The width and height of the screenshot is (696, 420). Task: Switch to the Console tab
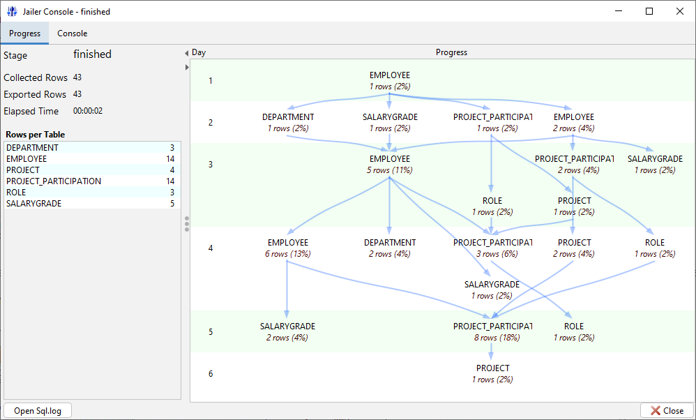[72, 33]
